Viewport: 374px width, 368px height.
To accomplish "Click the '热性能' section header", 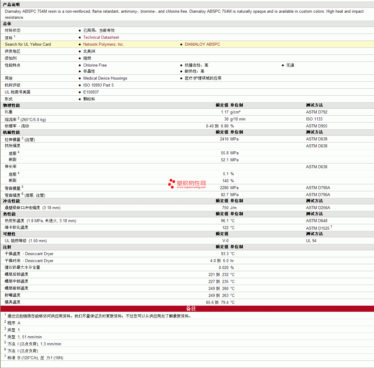I will pyautogui.click(x=9, y=214).
